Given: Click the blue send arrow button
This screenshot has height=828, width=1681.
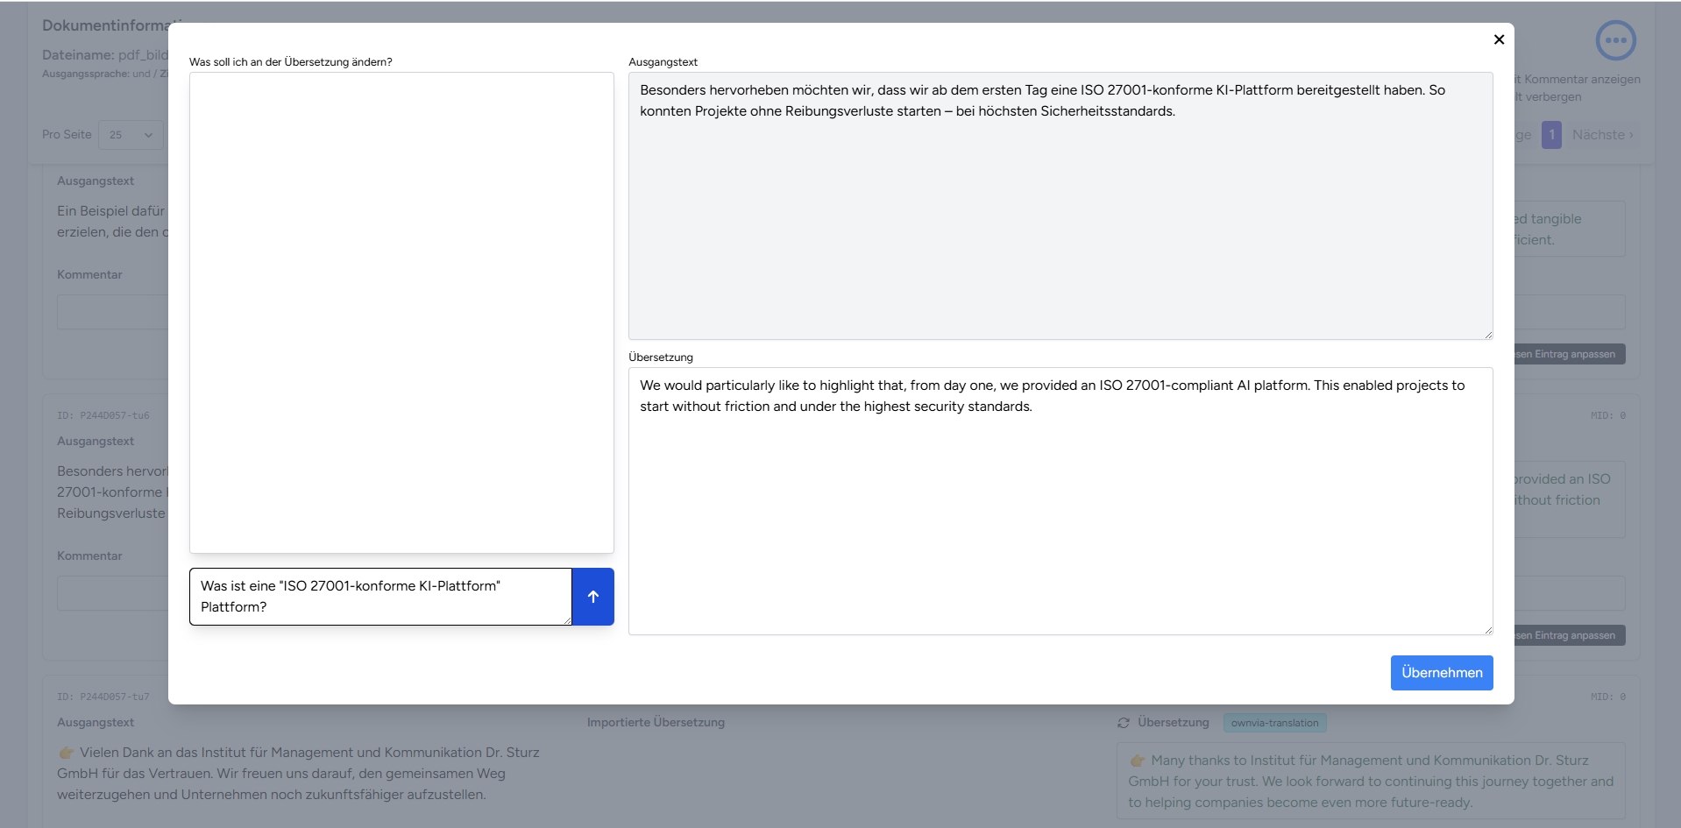Looking at the screenshot, I should (x=592, y=597).
